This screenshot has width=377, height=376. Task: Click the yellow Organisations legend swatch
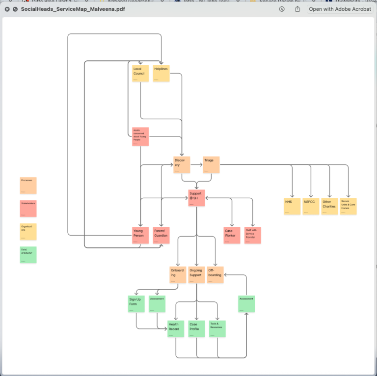[x=28, y=232]
